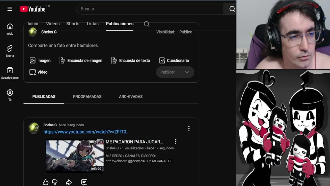Add a Cuestionario to the post

tap(174, 60)
